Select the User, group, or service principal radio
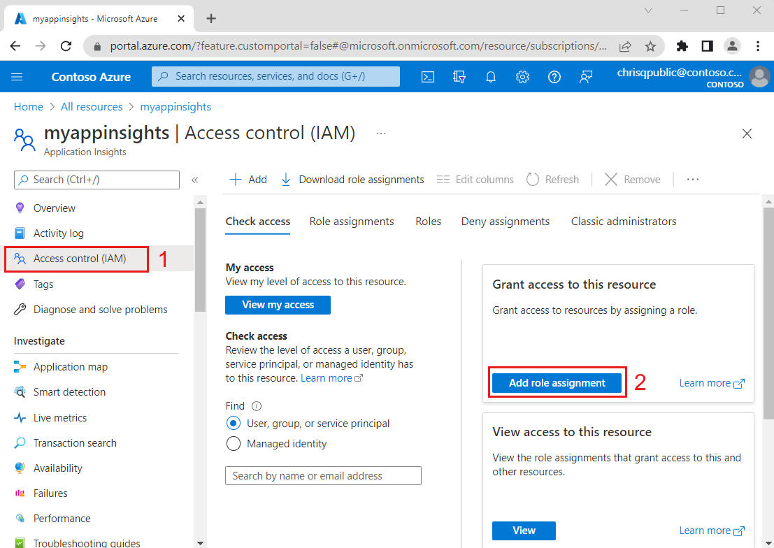Screen dimensions: 774x548 234,423
